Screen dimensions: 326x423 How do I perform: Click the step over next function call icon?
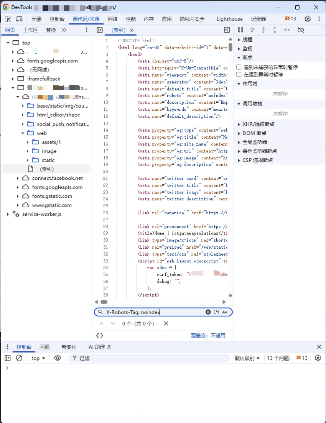tap(252, 30)
